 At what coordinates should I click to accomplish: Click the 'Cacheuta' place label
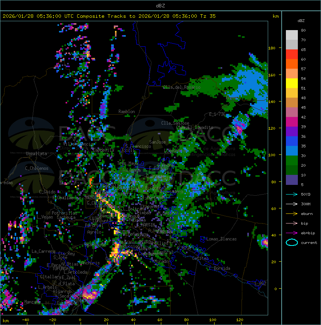coord(66,217)
